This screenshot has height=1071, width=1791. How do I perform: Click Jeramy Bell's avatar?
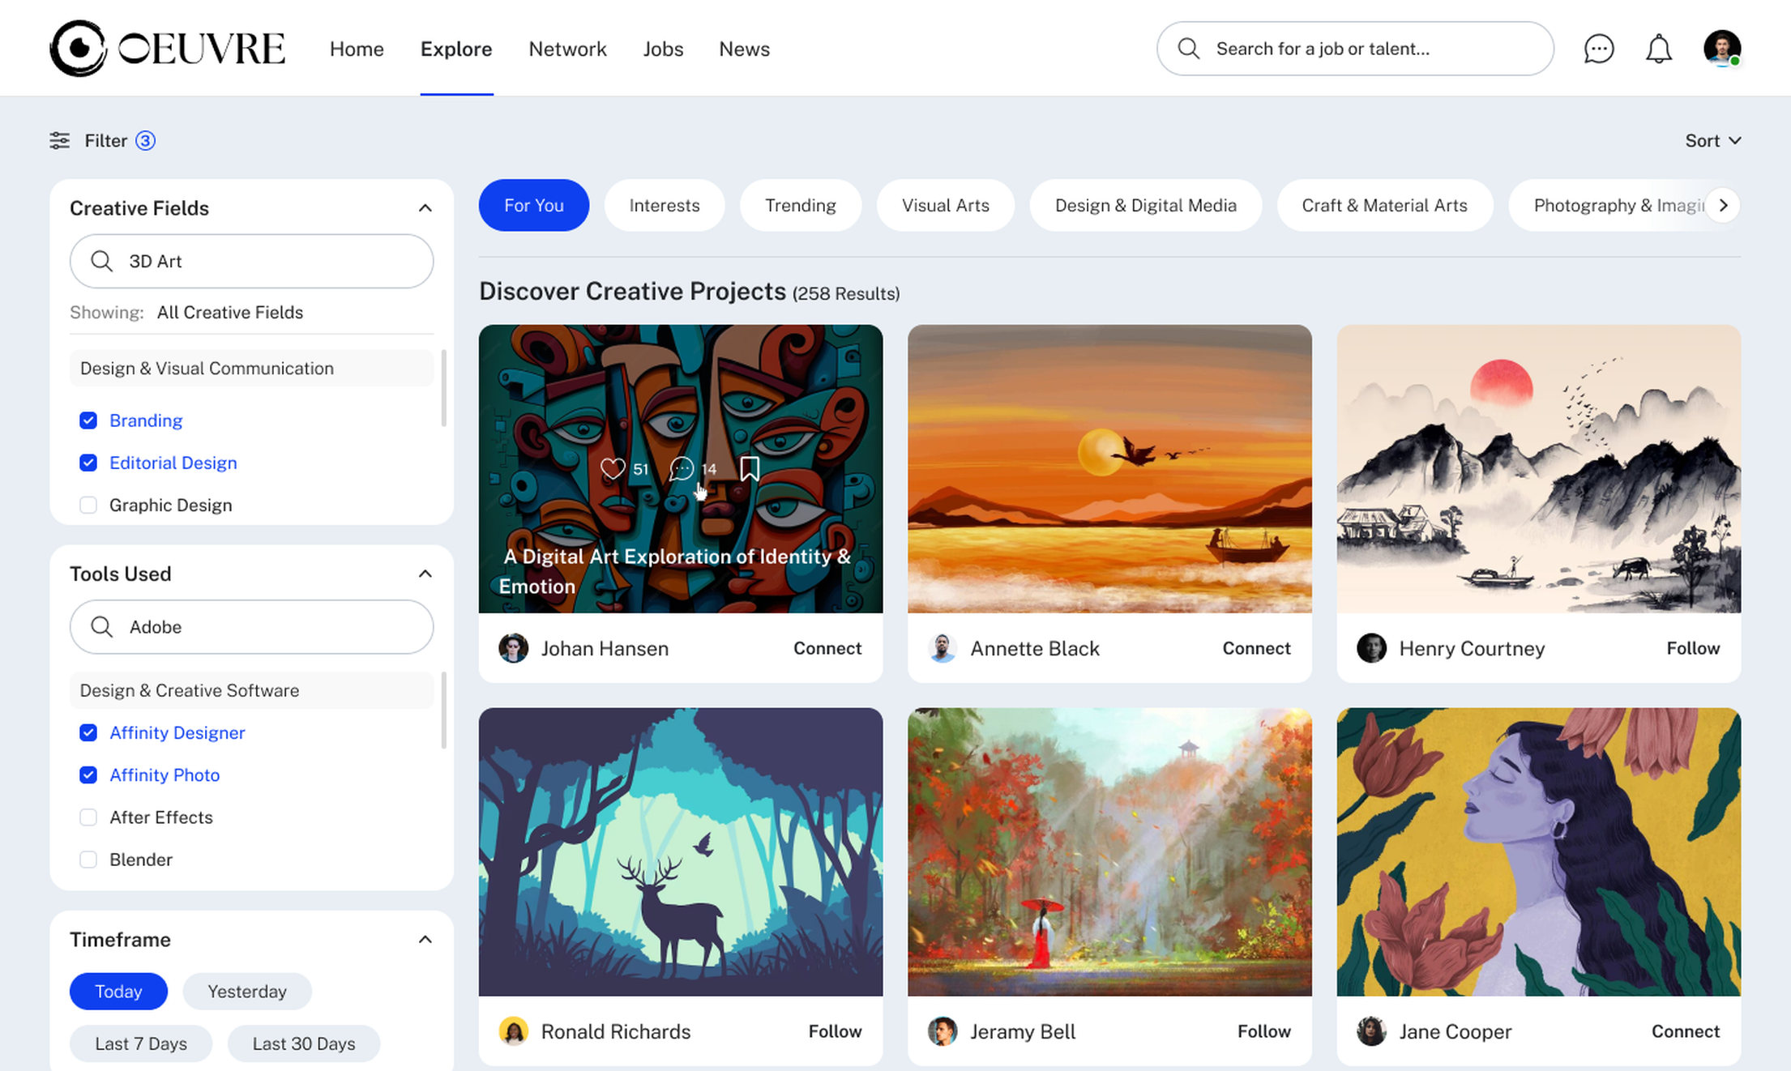point(942,1031)
